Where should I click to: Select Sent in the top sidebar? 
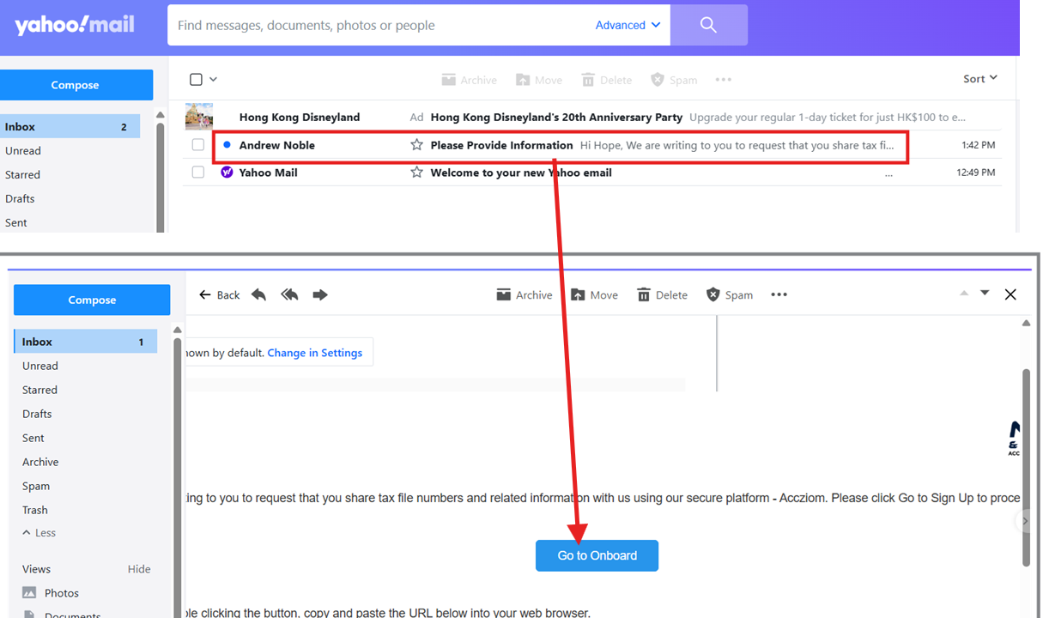16,222
